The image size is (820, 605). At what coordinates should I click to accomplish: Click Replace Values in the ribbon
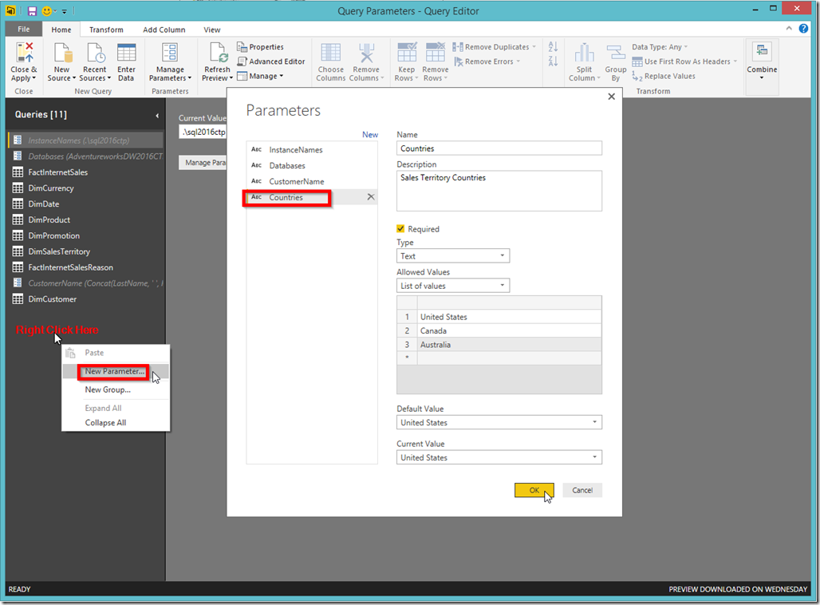coord(663,76)
